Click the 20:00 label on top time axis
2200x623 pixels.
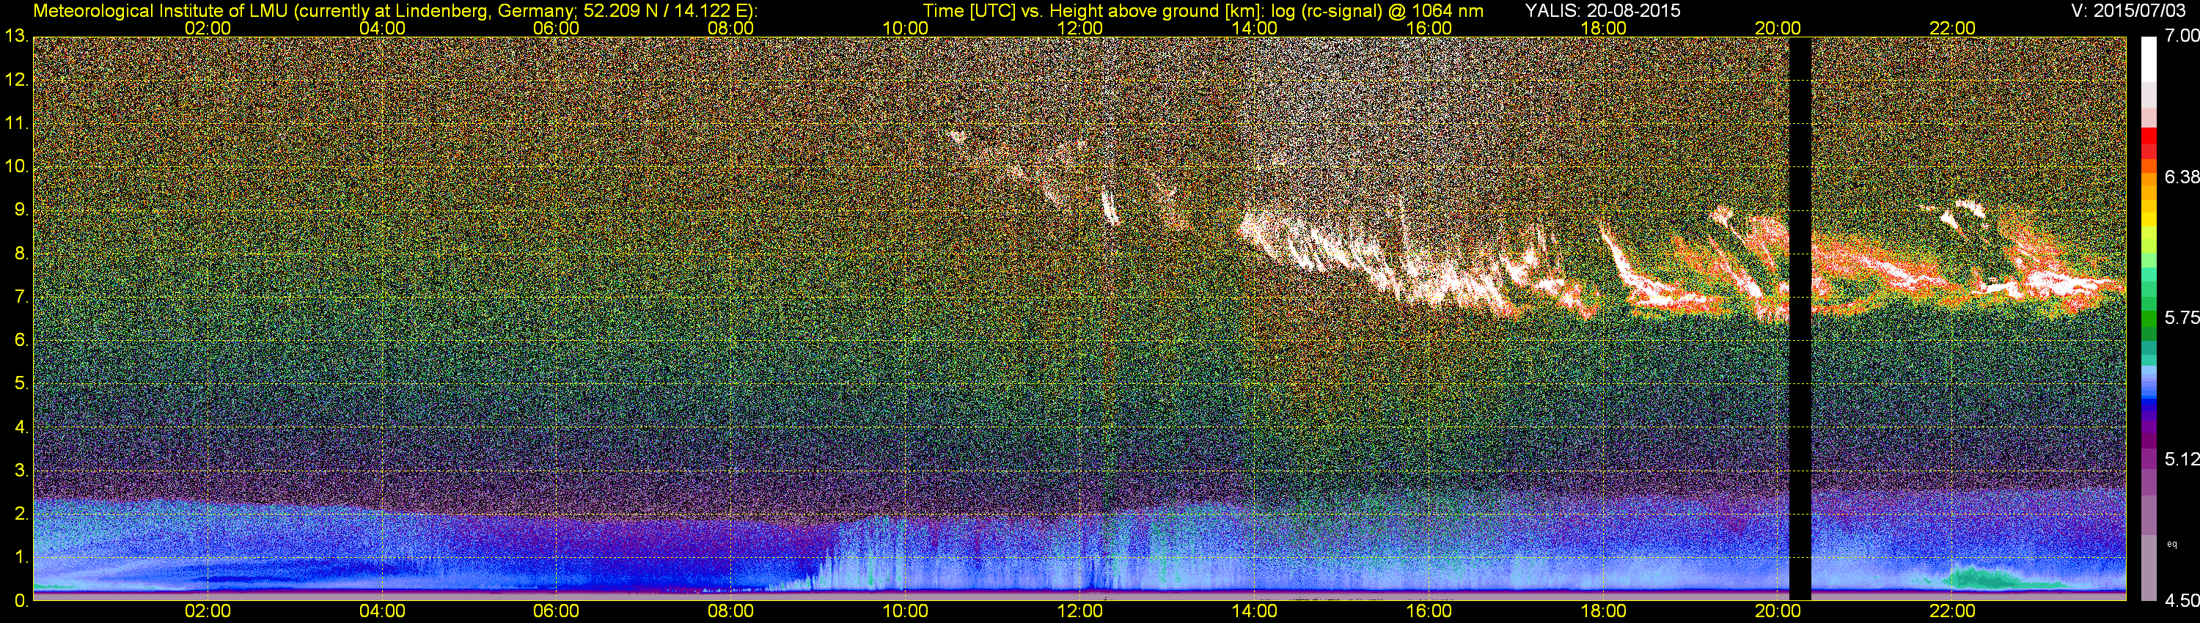1778,28
